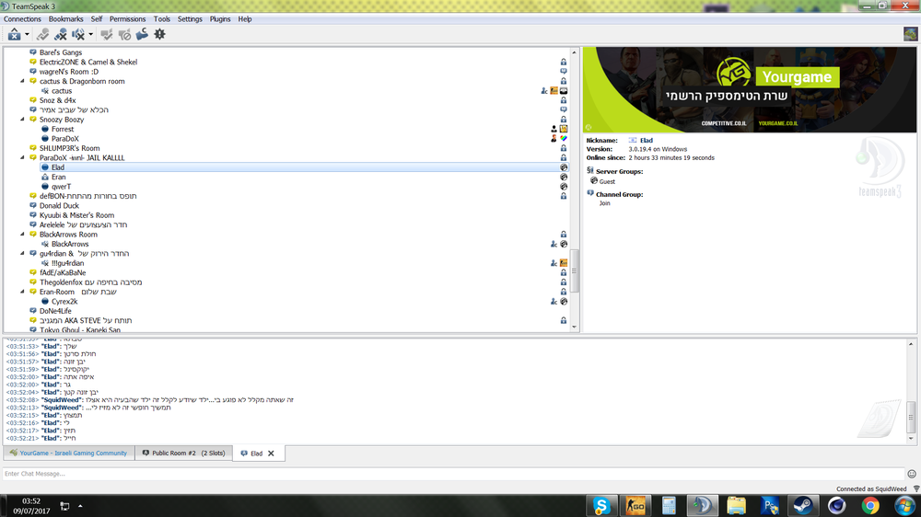This screenshot has height=517, width=921.
Task: Open Steam from the Windows taskbar
Action: pos(801,505)
